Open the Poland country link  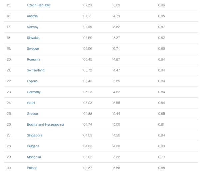pyautogui.click(x=32, y=168)
